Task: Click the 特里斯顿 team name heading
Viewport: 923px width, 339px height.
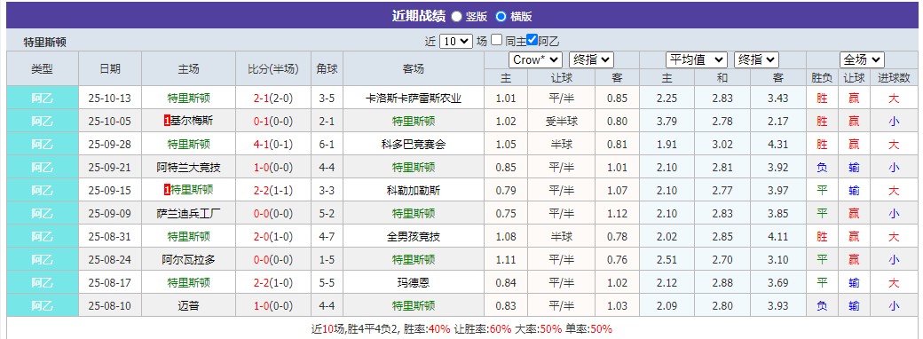Action: click(x=44, y=42)
